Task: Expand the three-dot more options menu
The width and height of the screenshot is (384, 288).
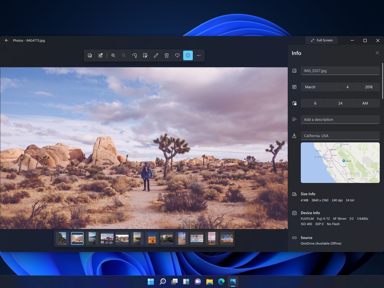Action: [199, 55]
